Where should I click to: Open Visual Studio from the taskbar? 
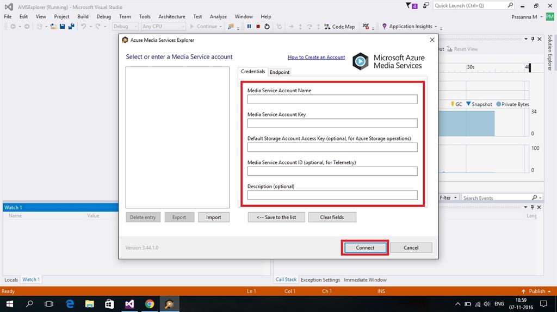(x=129, y=304)
